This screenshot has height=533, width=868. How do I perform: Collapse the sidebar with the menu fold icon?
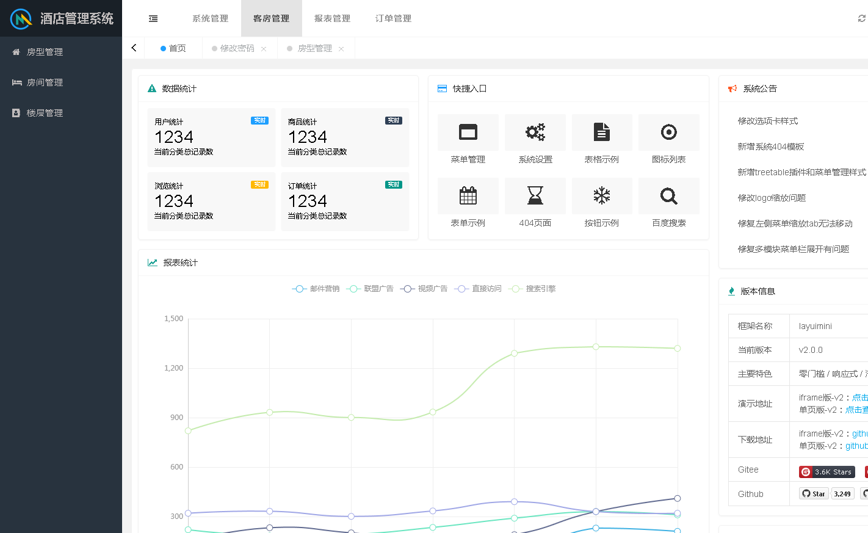153,19
